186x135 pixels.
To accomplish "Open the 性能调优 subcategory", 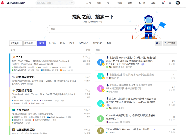I will pyautogui.click(x=47, y=70).
